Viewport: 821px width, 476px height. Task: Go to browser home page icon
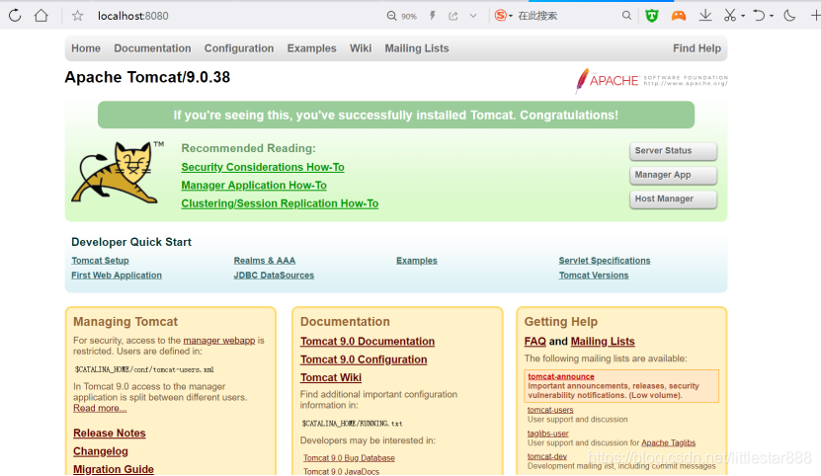(x=41, y=15)
